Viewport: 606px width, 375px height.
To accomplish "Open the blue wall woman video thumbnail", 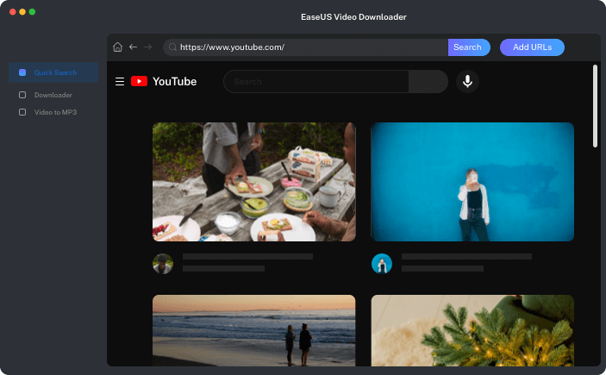I will (x=472, y=182).
